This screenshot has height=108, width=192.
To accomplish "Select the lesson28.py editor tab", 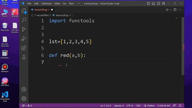I will [x=42, y=10].
